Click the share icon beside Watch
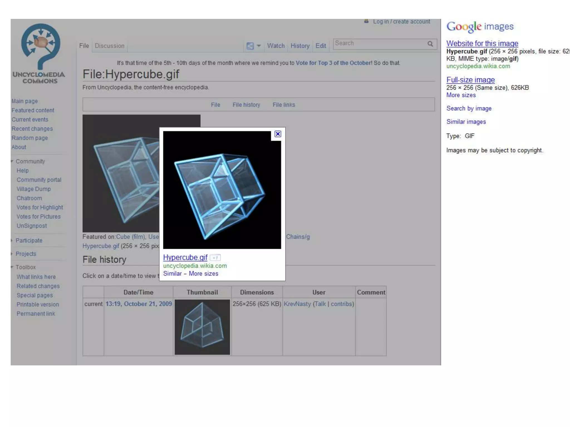570x427 pixels. 250,46
